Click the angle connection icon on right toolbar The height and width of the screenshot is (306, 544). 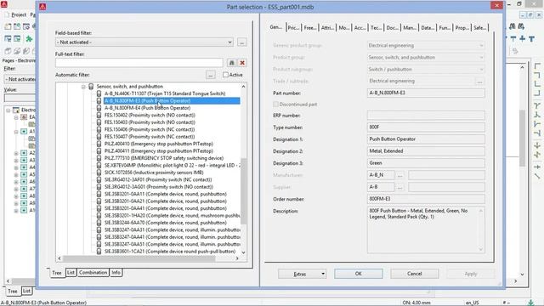(537, 66)
